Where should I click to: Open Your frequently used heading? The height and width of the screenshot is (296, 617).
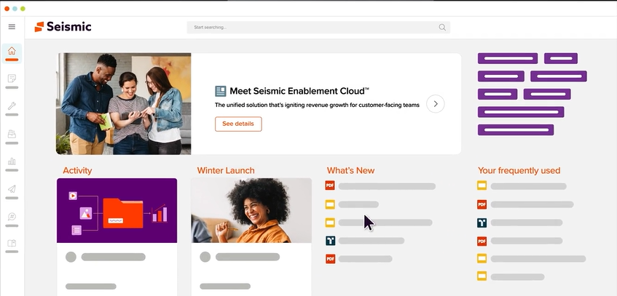point(519,171)
